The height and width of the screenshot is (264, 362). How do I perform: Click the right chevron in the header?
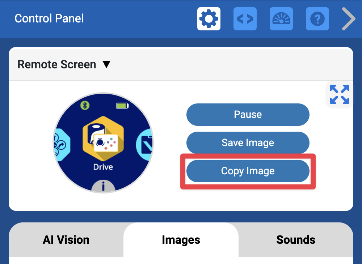[348, 19]
